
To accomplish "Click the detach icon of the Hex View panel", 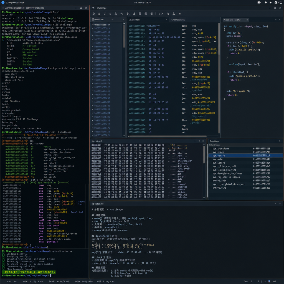I will (x=199, y=141).
